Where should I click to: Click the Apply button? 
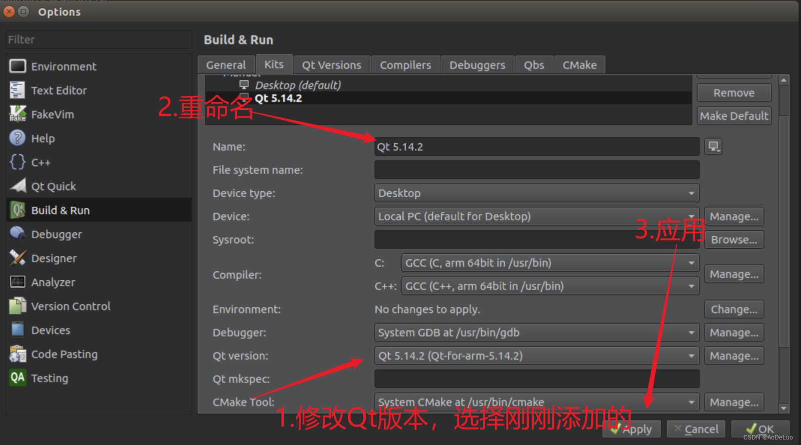coord(632,429)
